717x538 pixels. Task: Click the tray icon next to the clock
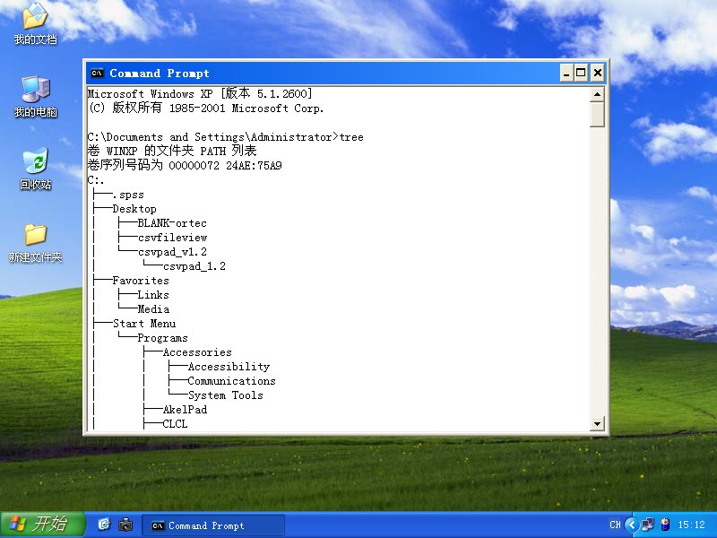click(x=666, y=525)
